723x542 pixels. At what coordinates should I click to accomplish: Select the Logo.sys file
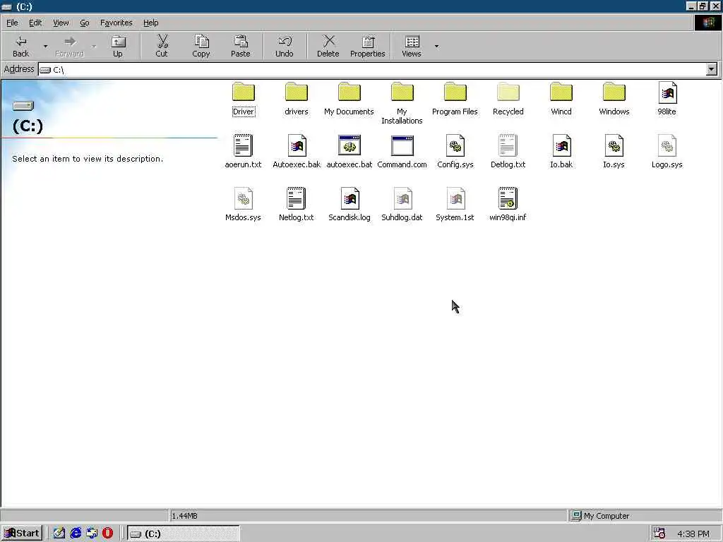667,152
